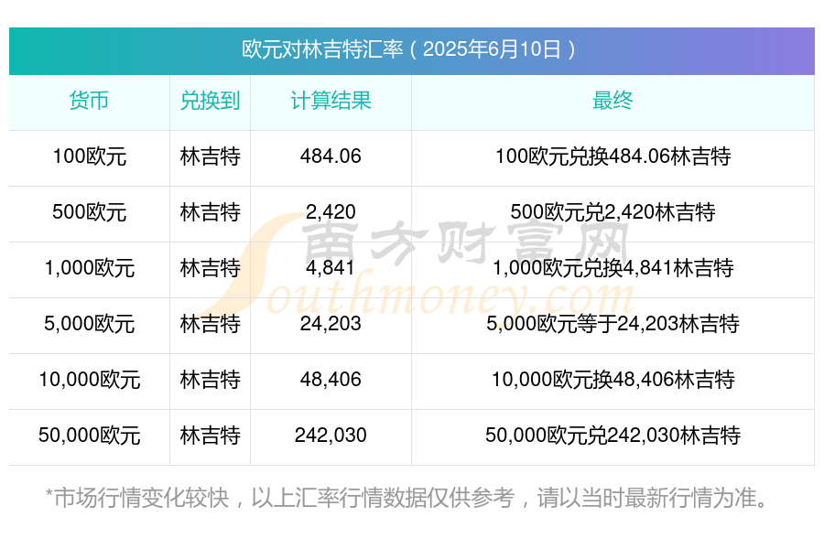
Task: Click the 48,406 result value
Action: pos(331,380)
